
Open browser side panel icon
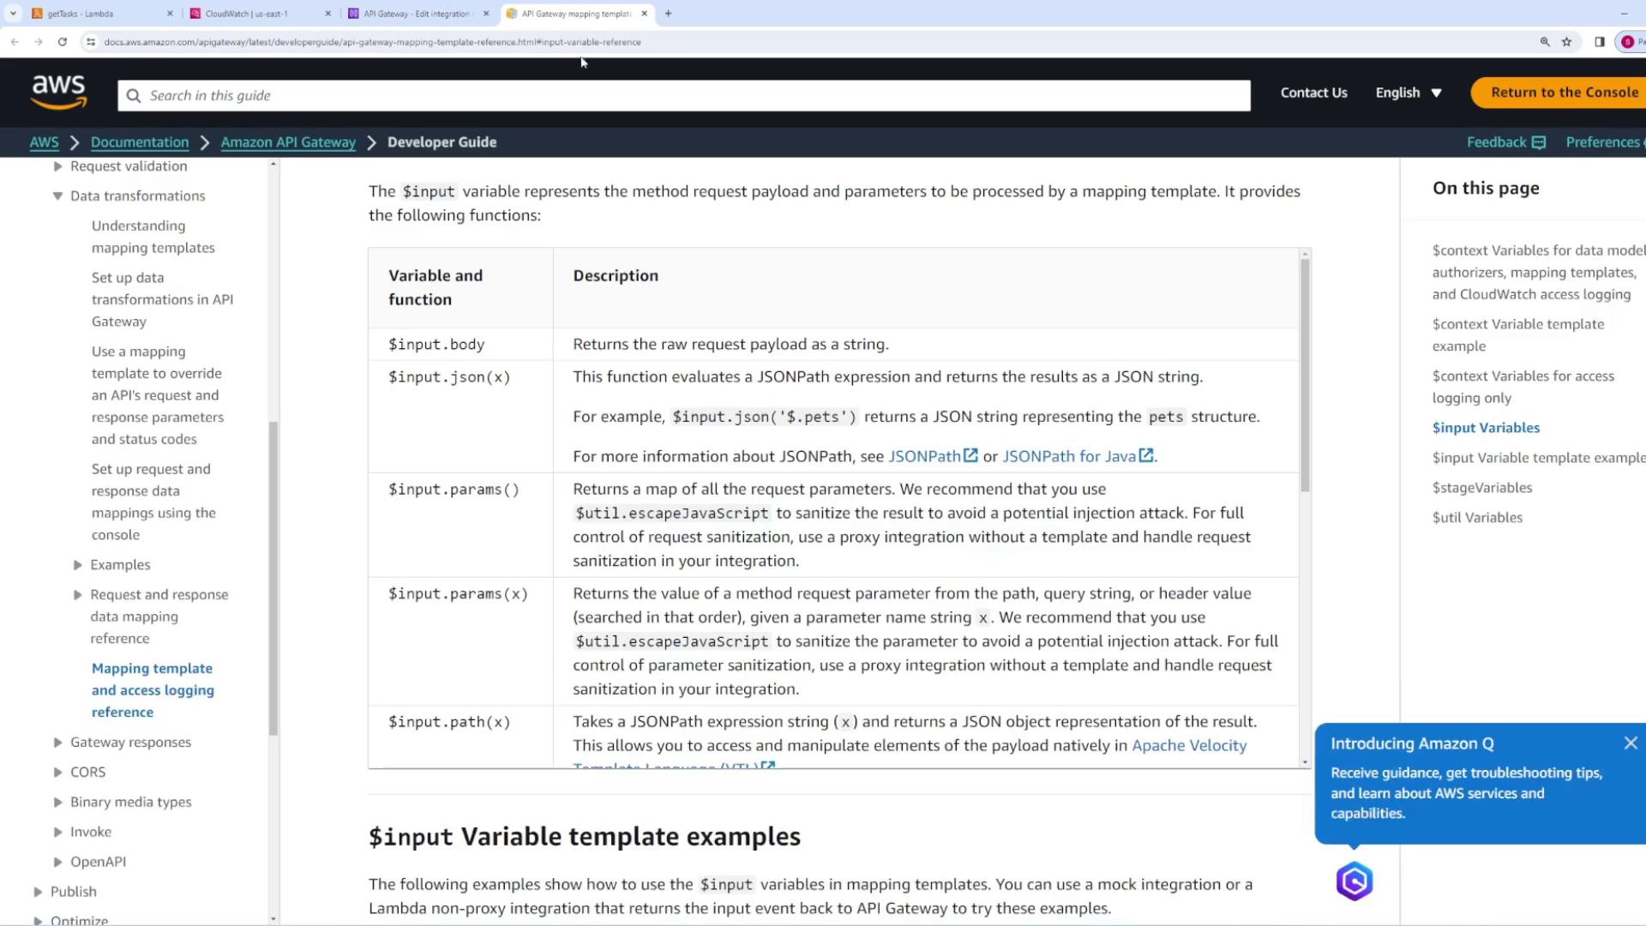(x=1599, y=41)
